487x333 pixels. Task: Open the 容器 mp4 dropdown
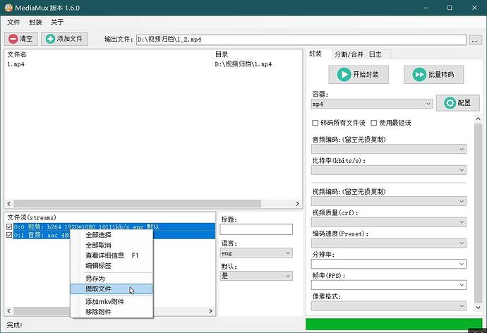point(372,104)
